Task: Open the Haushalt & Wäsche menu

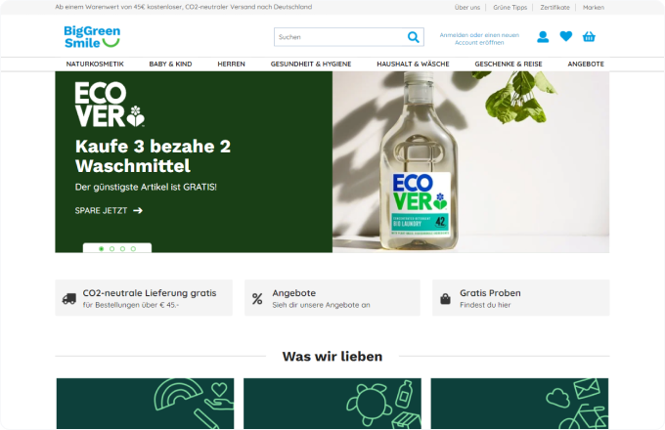Action: click(413, 64)
